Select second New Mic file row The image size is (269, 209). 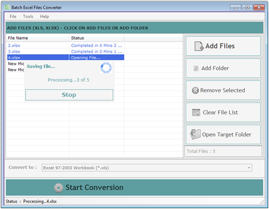[x=16, y=70]
